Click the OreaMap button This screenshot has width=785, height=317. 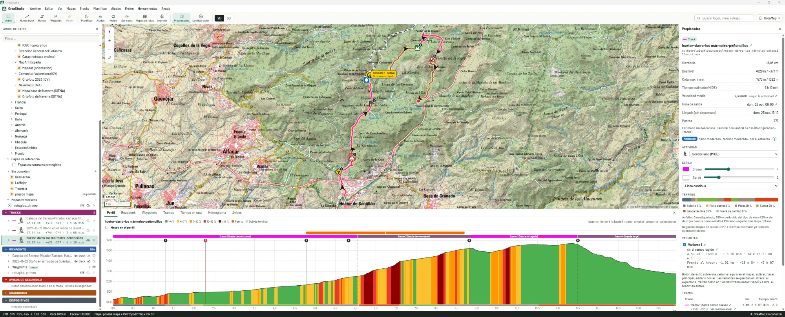pyautogui.click(x=769, y=18)
